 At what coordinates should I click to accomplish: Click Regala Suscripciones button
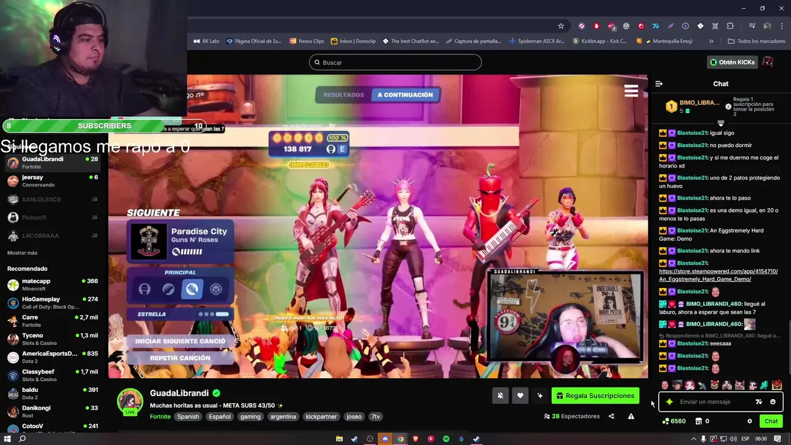point(595,396)
